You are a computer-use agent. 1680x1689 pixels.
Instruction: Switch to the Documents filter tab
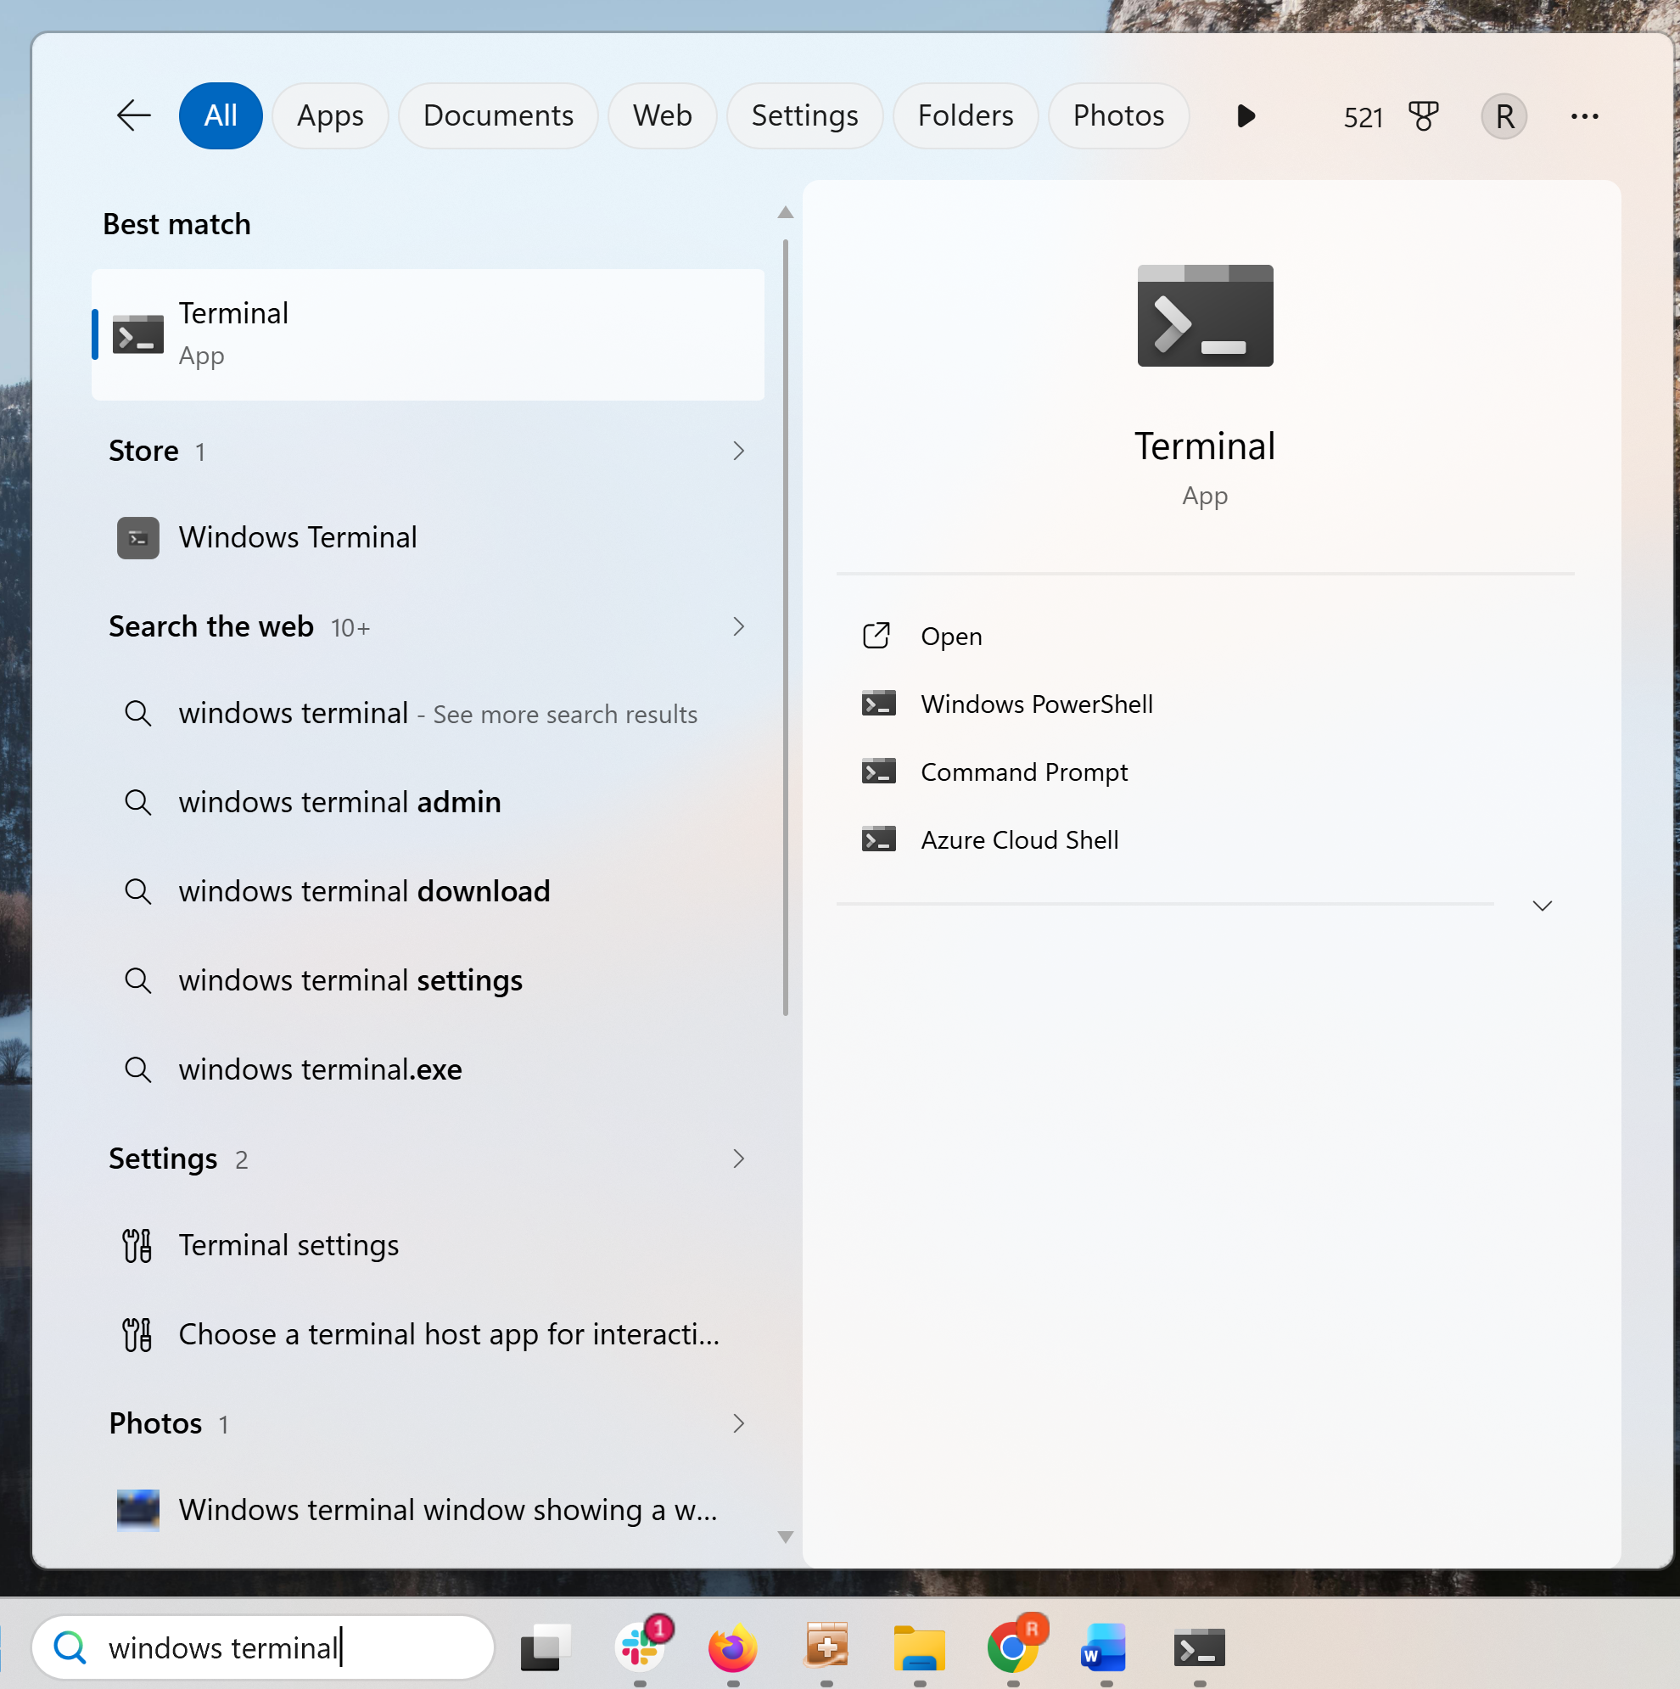[x=498, y=115]
